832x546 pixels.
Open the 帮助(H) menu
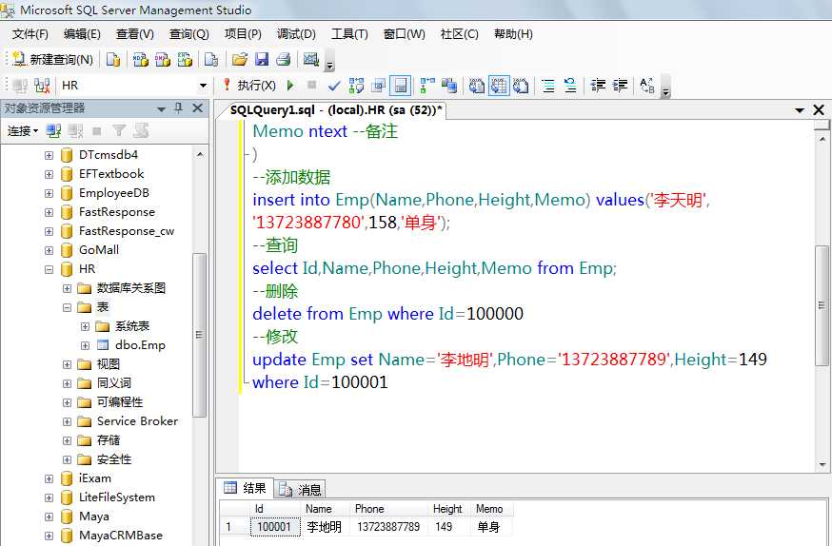pyautogui.click(x=513, y=34)
